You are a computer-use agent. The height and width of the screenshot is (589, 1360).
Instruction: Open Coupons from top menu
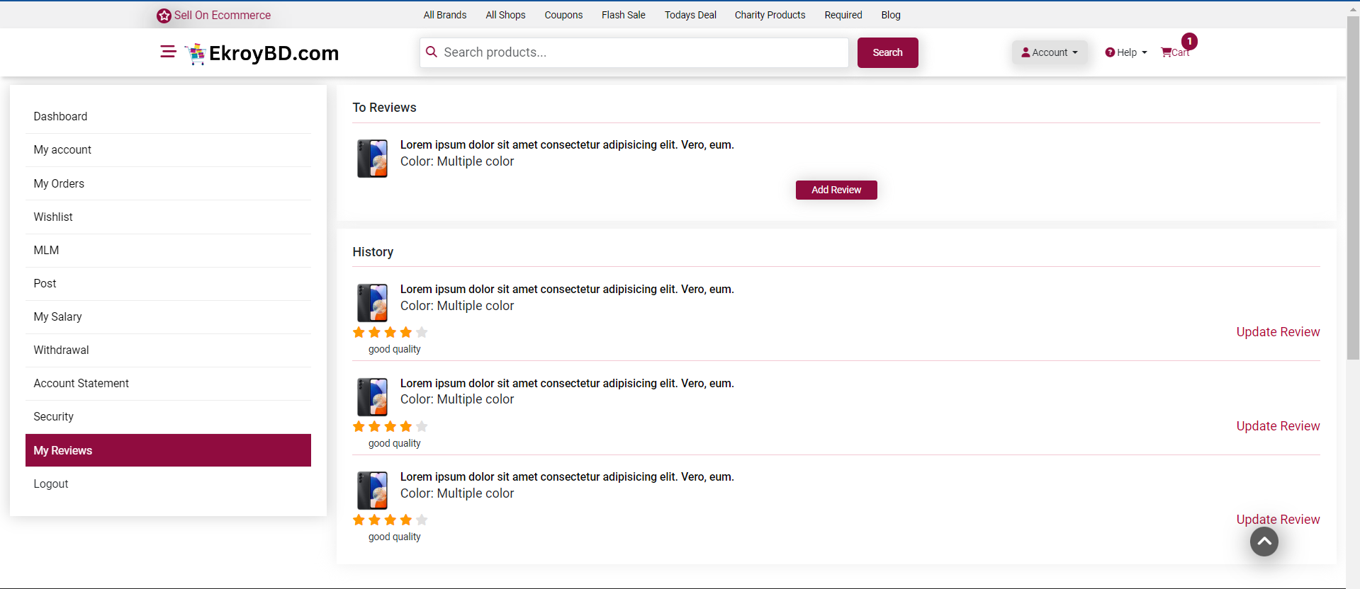pos(563,15)
